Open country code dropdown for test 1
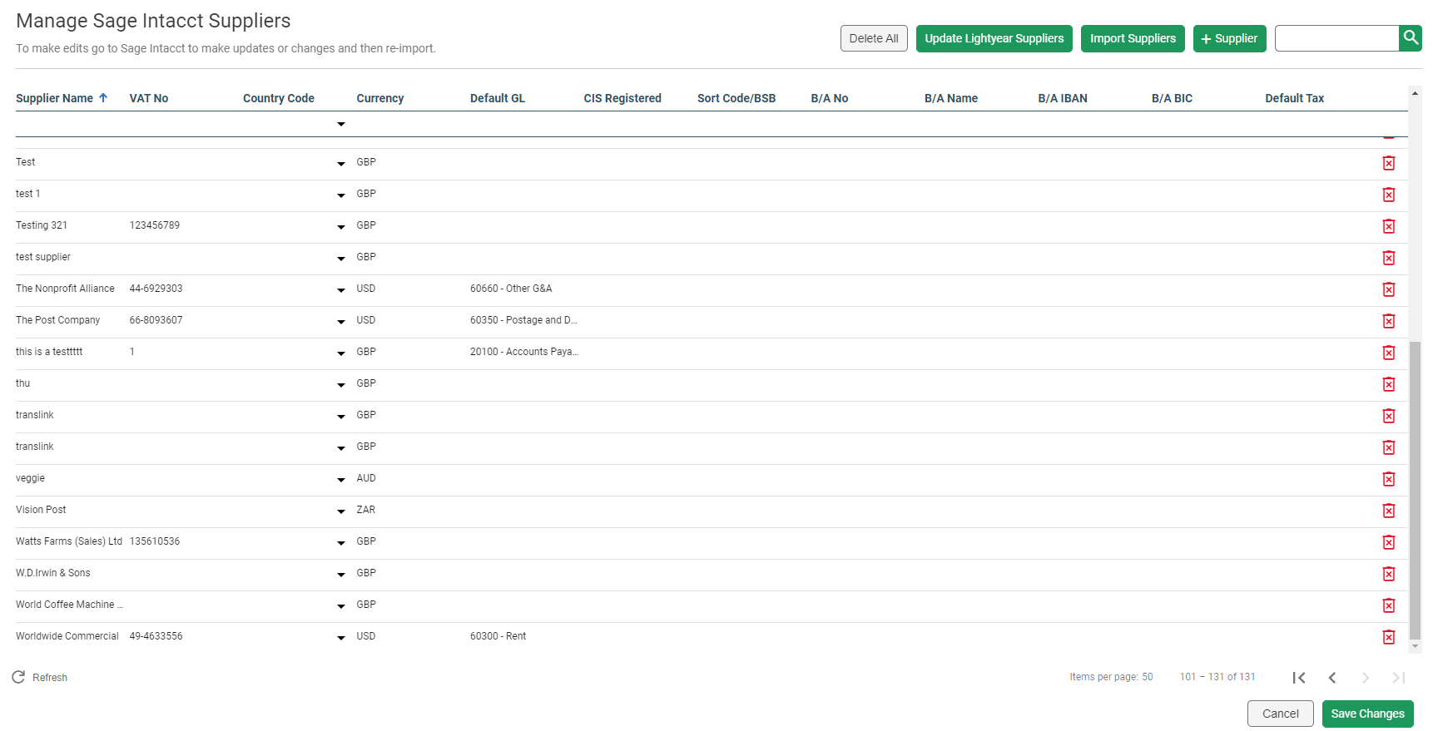 (340, 195)
